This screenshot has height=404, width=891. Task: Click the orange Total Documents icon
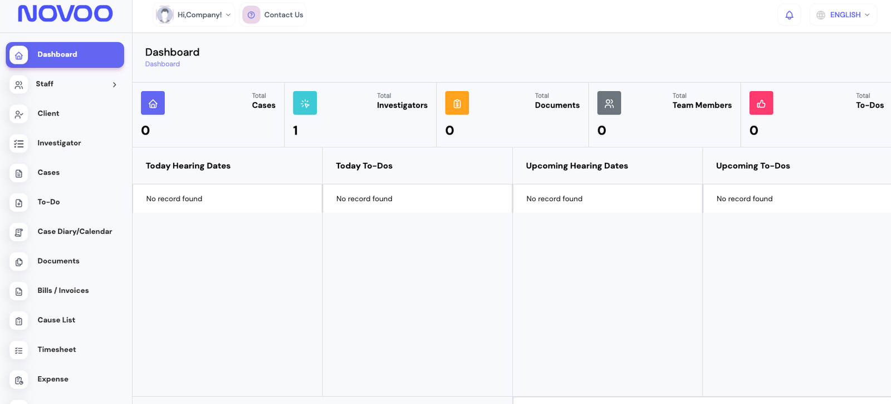[457, 103]
